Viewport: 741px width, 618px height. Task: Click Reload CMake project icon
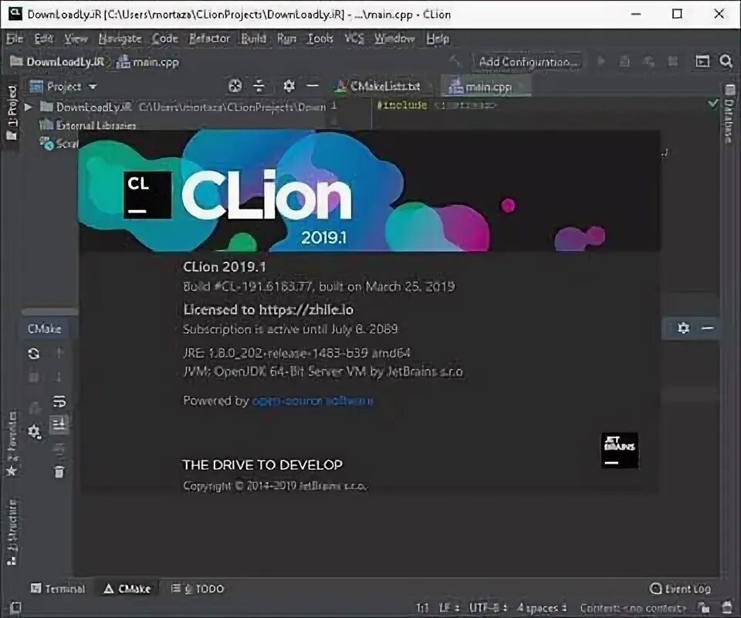pos(33,354)
